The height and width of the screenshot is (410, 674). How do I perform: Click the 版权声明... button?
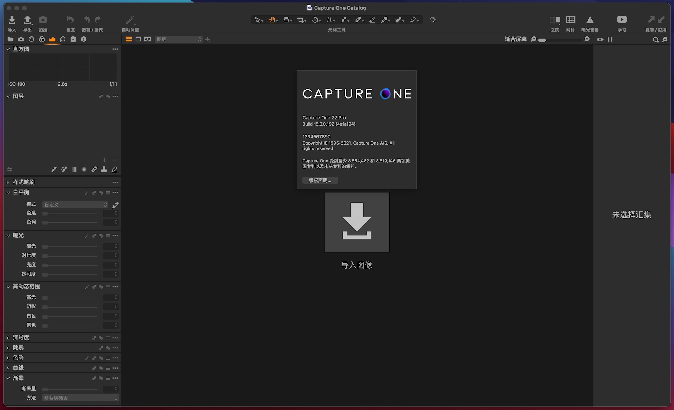click(320, 180)
